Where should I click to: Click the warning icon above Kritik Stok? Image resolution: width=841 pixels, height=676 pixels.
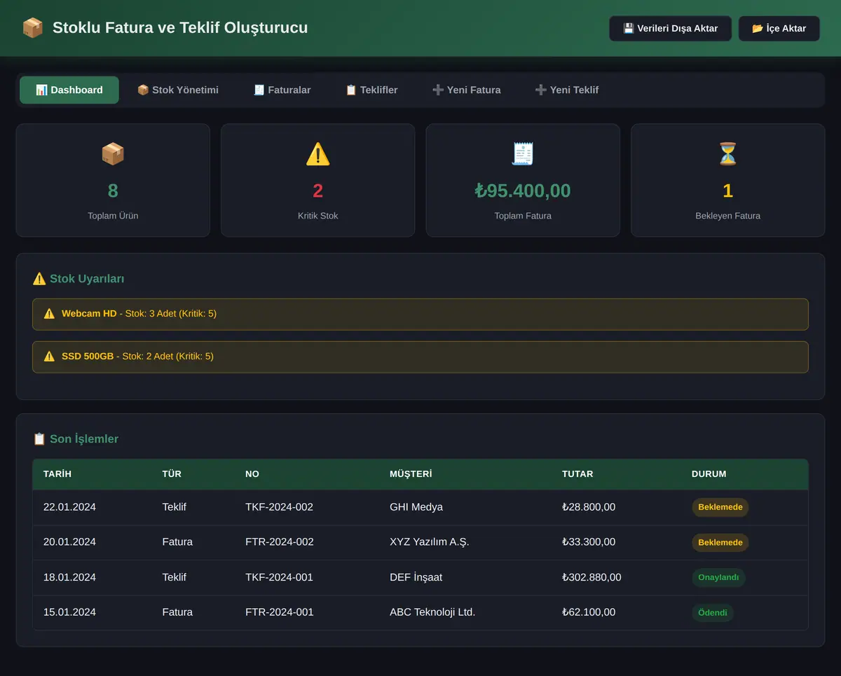pyautogui.click(x=317, y=154)
